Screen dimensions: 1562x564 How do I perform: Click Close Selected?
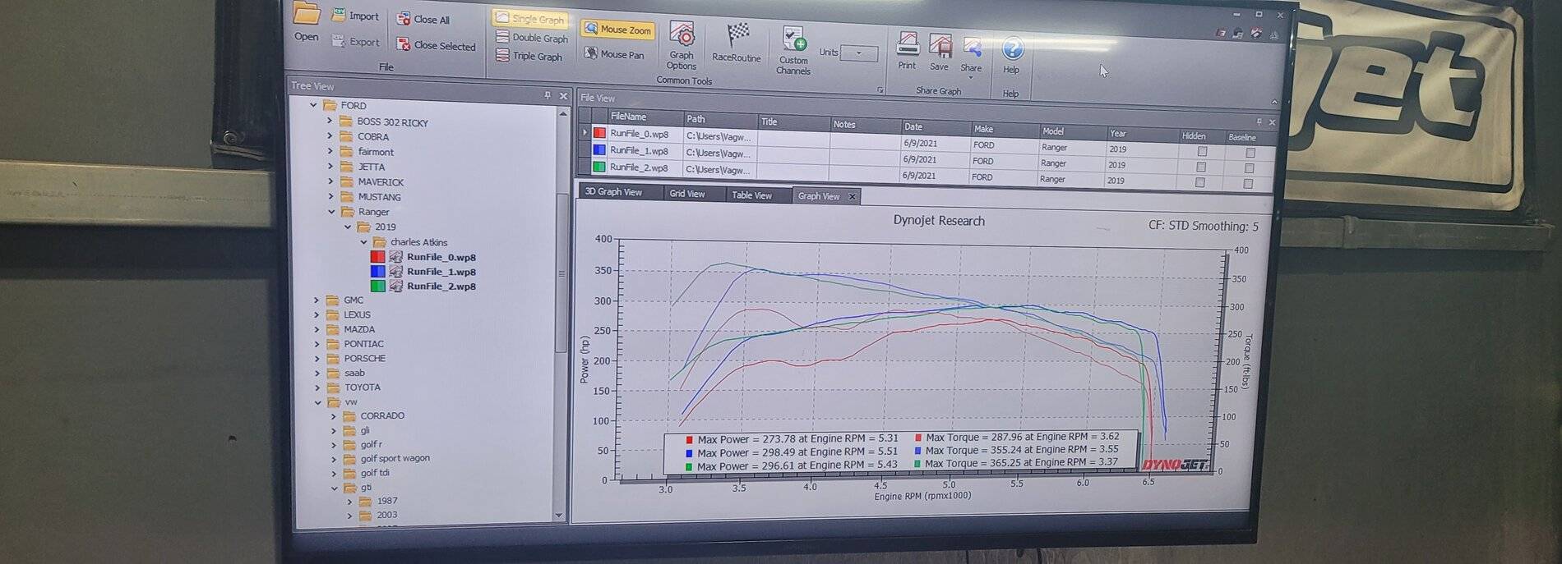point(436,45)
